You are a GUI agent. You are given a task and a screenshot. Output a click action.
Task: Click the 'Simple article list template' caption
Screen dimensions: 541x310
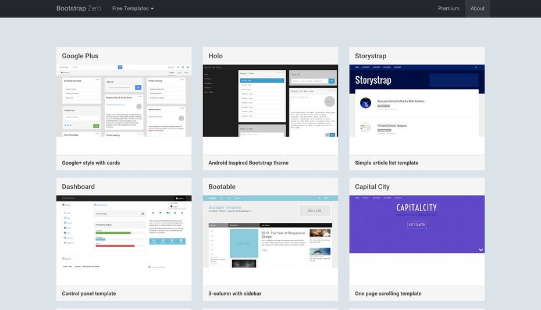tap(386, 163)
